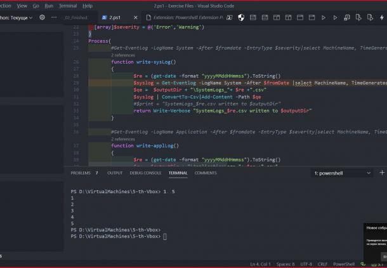Open the Terminal menu
This screenshot has width=387, height=268.
68,6
